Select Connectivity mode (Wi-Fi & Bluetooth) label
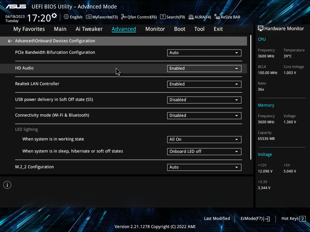This screenshot has height=232, width=310. (x=52, y=115)
